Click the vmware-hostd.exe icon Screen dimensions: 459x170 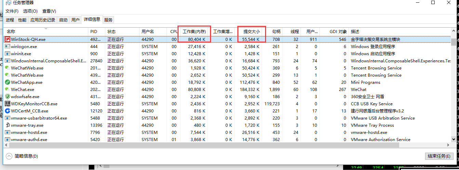point(8,132)
